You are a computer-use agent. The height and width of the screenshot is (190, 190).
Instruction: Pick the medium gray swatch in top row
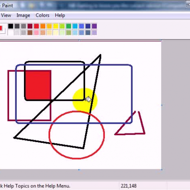point(24,26)
